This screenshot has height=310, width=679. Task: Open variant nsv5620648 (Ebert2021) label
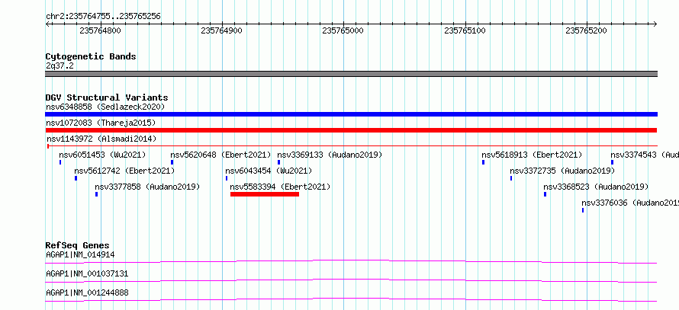pyautogui.click(x=220, y=155)
